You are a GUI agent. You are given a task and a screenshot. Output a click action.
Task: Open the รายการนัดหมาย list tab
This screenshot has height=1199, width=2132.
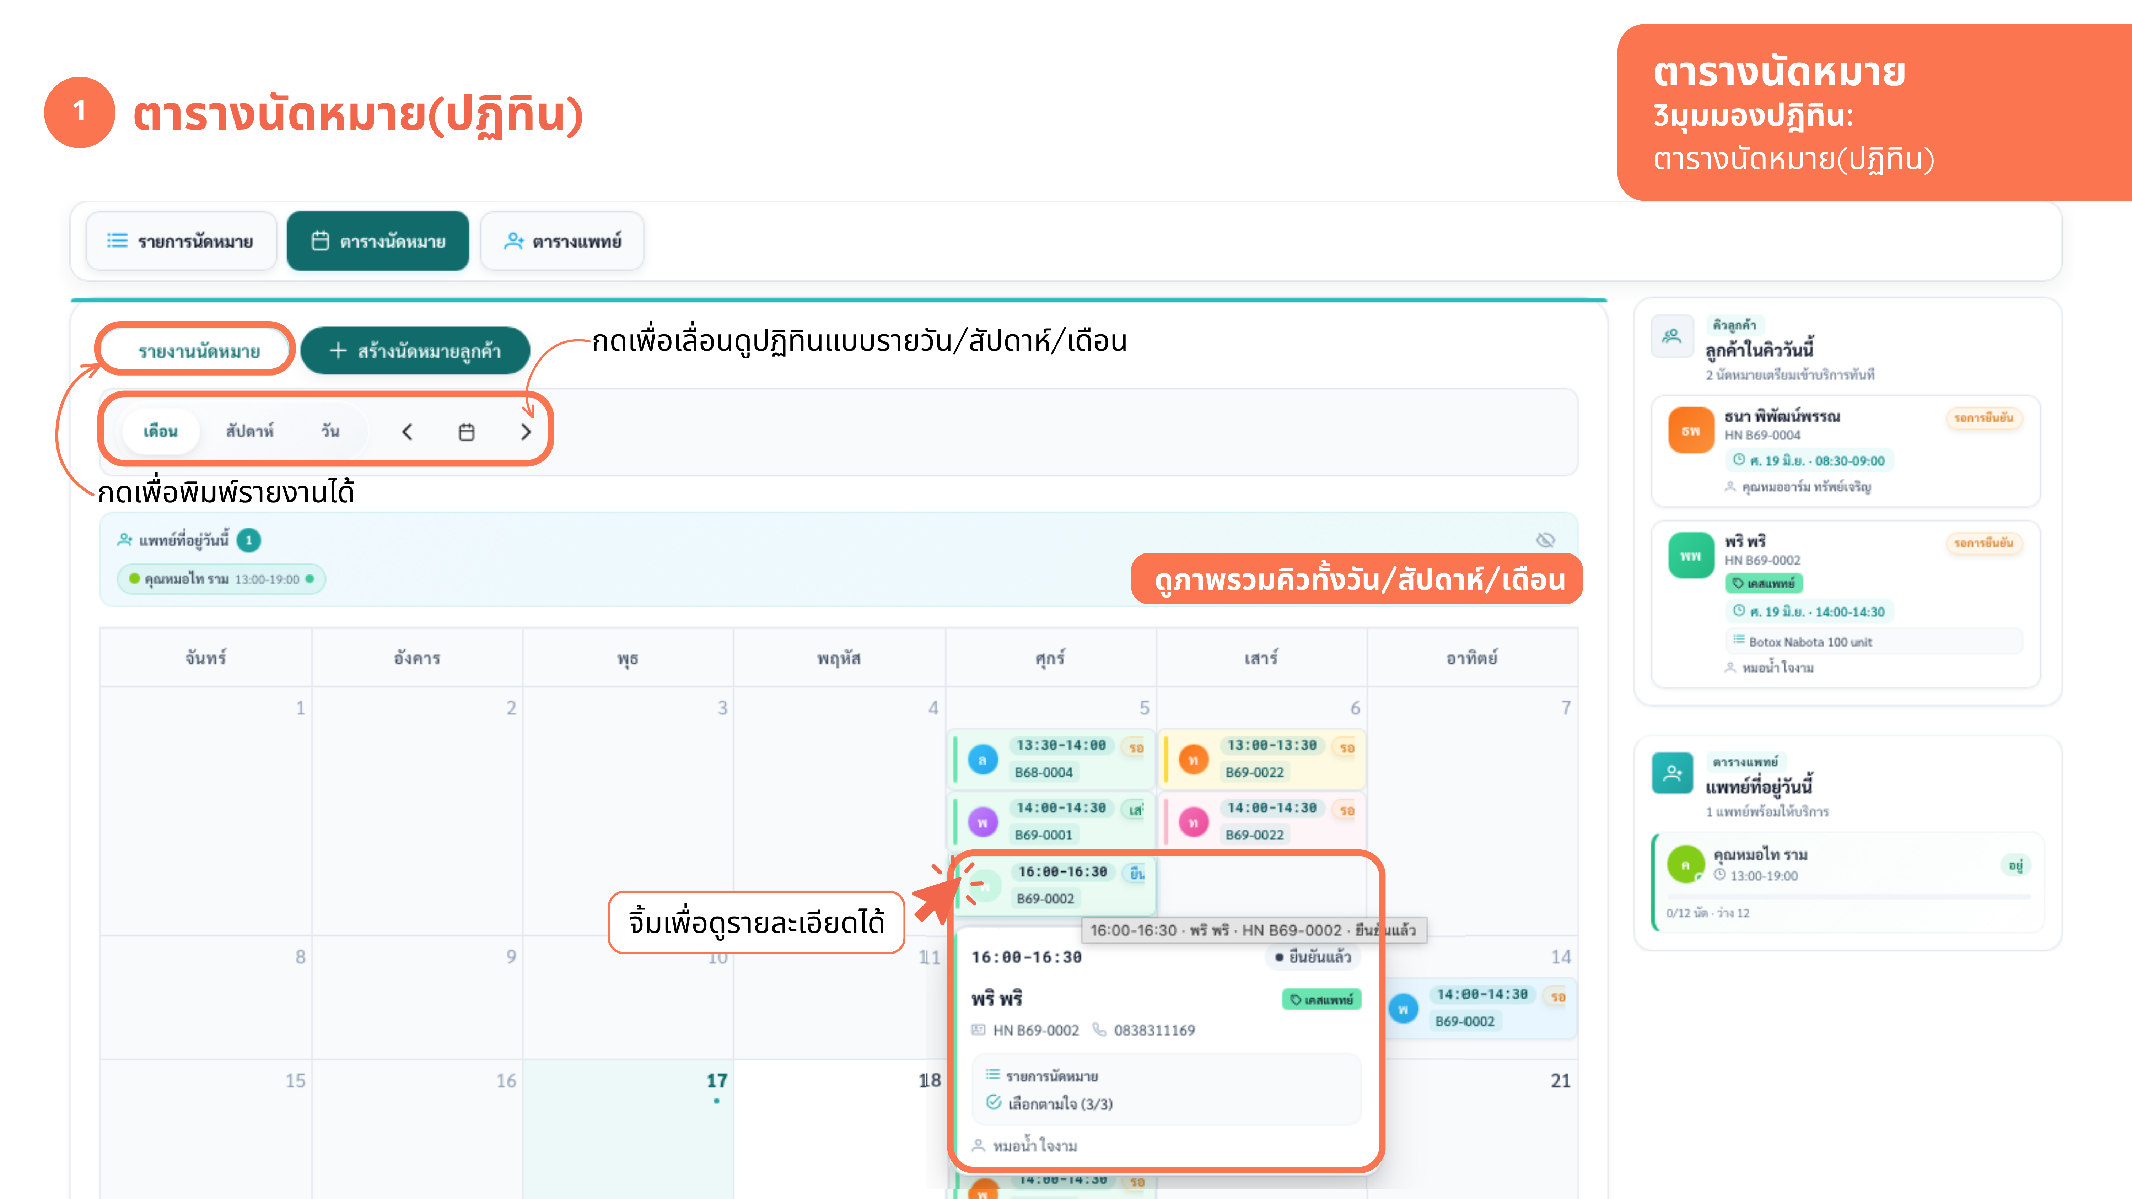(181, 241)
